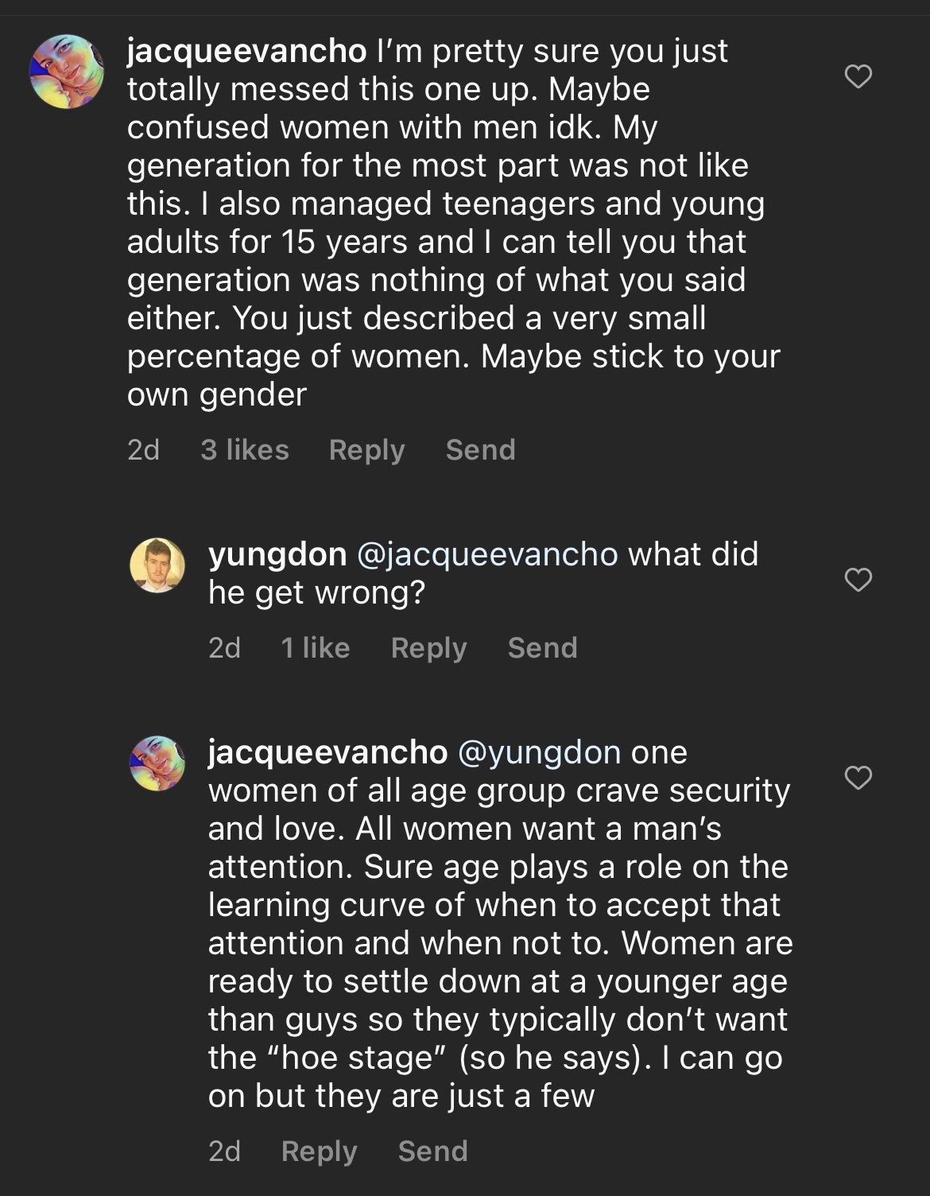
Task: Send yungdon's comment to someone
Action: click(543, 648)
